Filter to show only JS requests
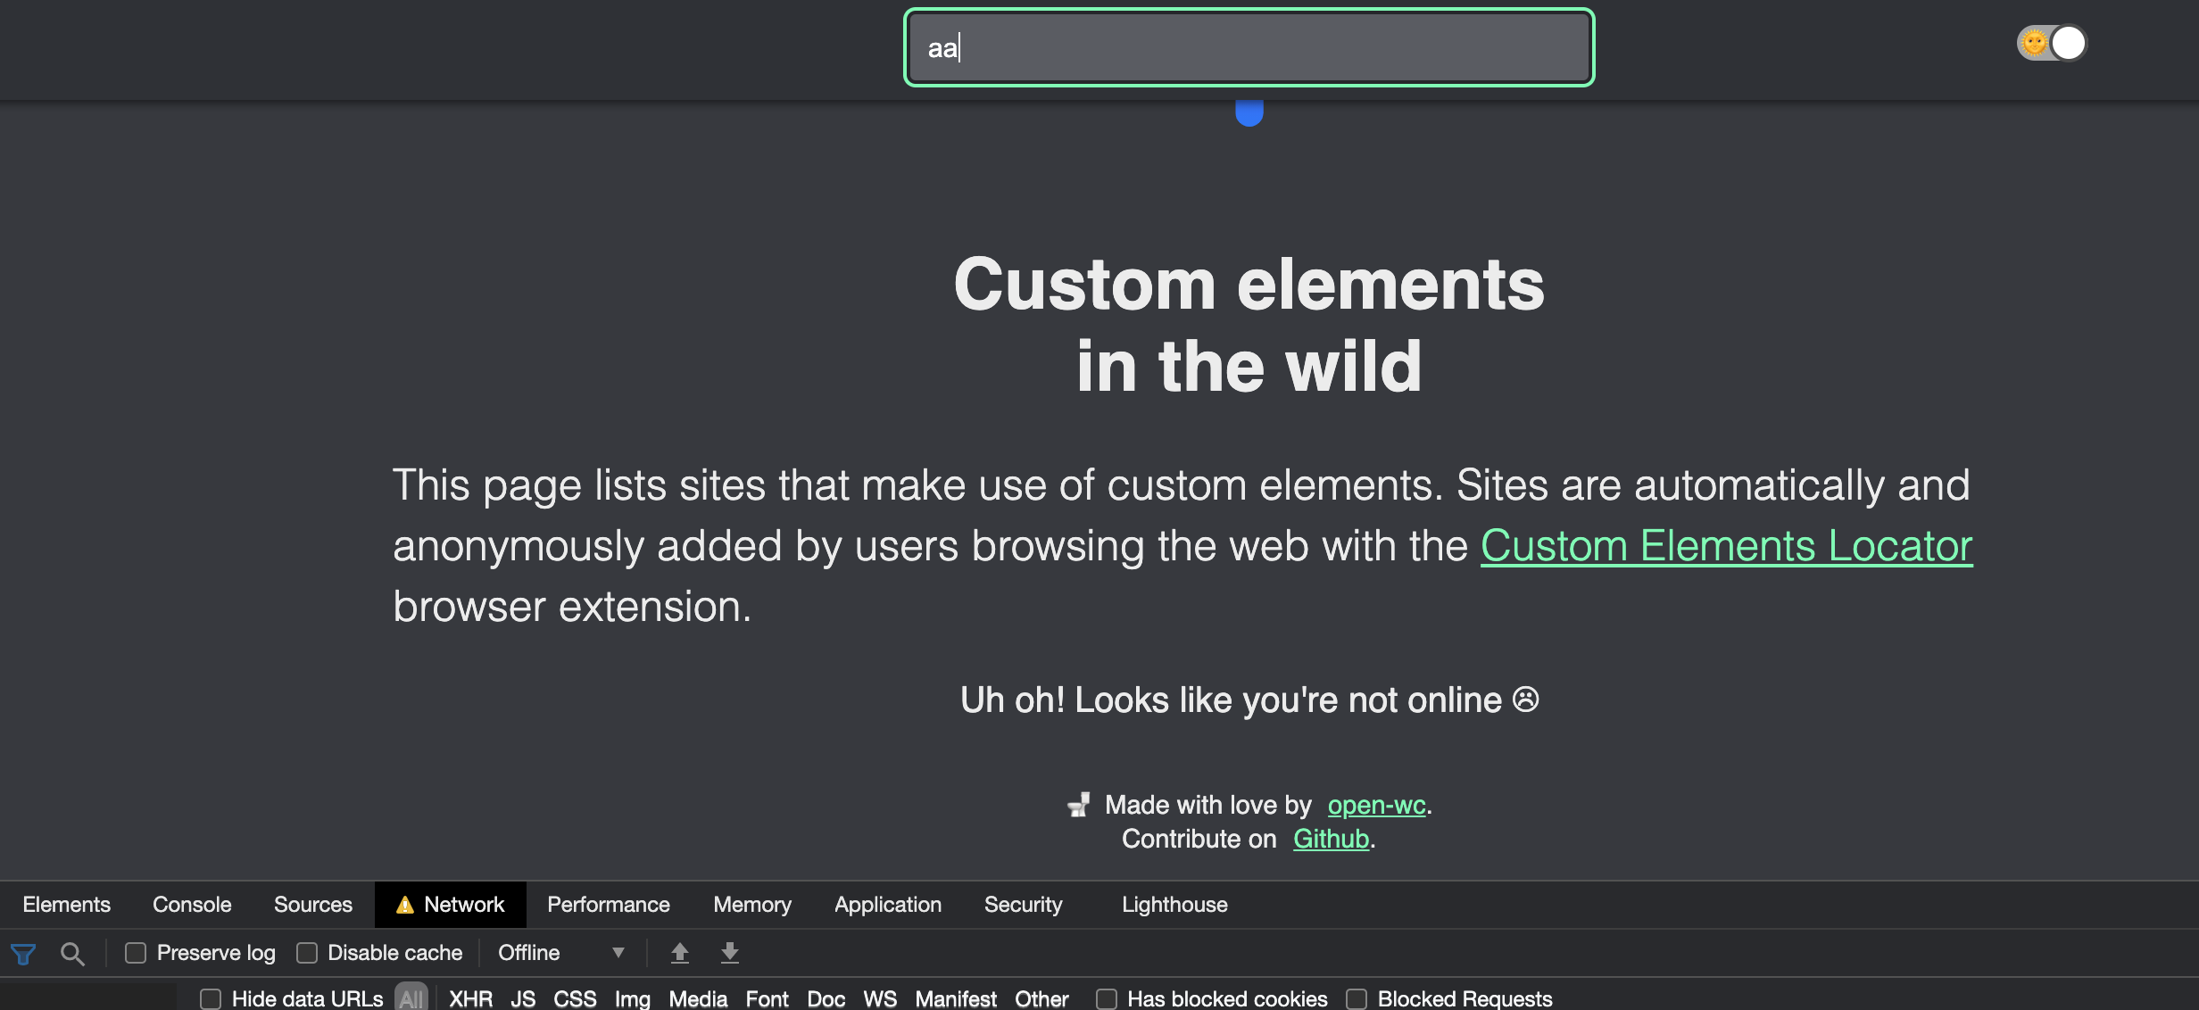 (523, 998)
